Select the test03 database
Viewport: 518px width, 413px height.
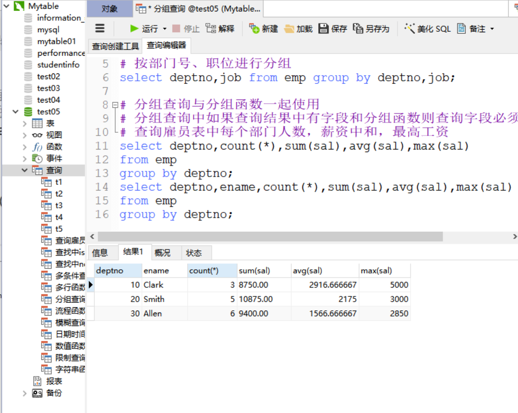[x=48, y=88]
